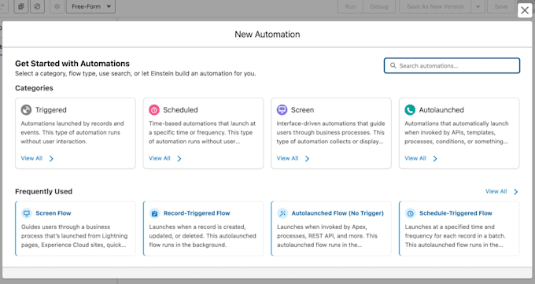535x284 pixels.
Task: Open View All under Scheduled
Action: coord(165,158)
